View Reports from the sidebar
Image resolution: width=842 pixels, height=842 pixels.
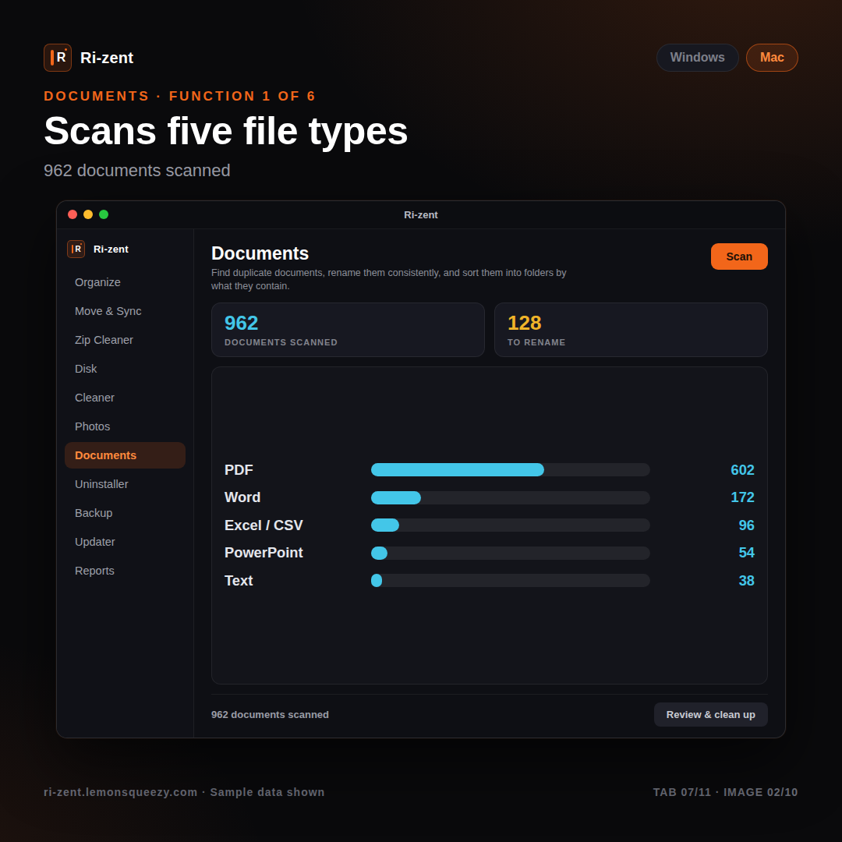pos(125,571)
